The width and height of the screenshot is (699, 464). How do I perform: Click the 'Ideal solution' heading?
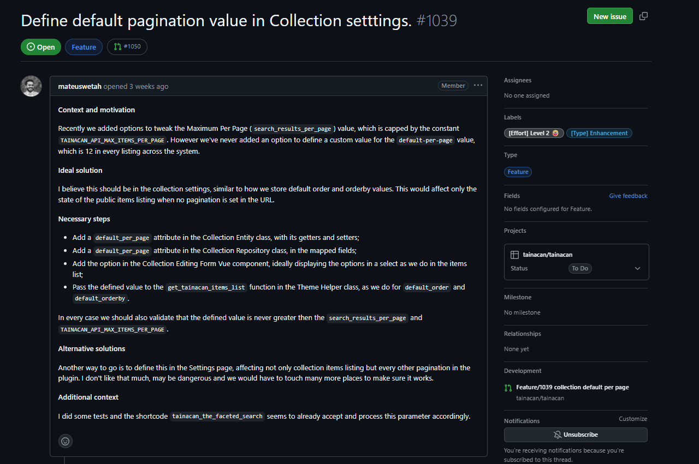[x=80, y=171]
